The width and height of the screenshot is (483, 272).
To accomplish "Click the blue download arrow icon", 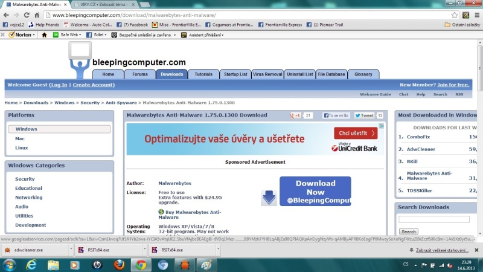I will (269, 198).
